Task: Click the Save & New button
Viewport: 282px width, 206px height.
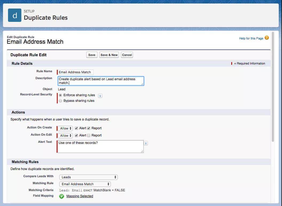Action: (109, 55)
